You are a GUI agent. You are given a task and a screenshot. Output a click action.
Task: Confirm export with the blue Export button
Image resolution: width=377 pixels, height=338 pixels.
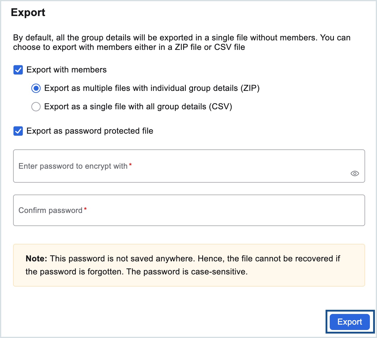pyautogui.click(x=349, y=322)
